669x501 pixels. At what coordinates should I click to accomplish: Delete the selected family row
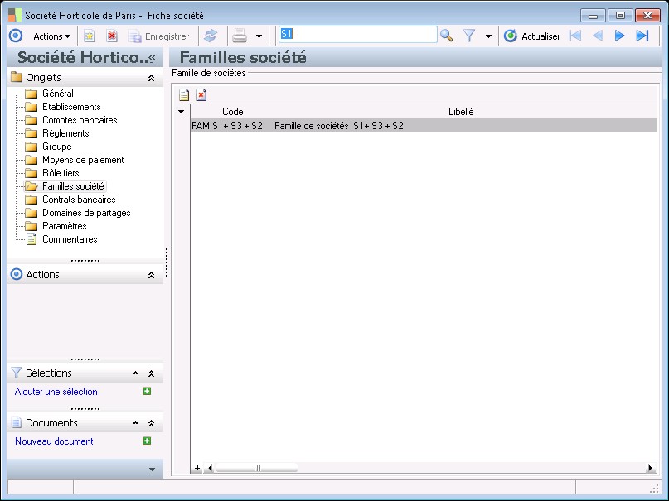201,95
